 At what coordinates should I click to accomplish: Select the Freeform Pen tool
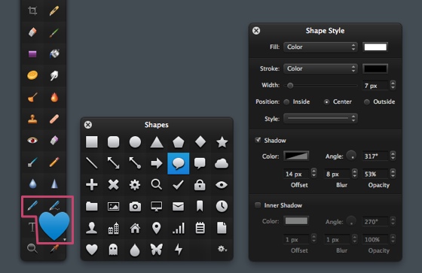[54, 205]
